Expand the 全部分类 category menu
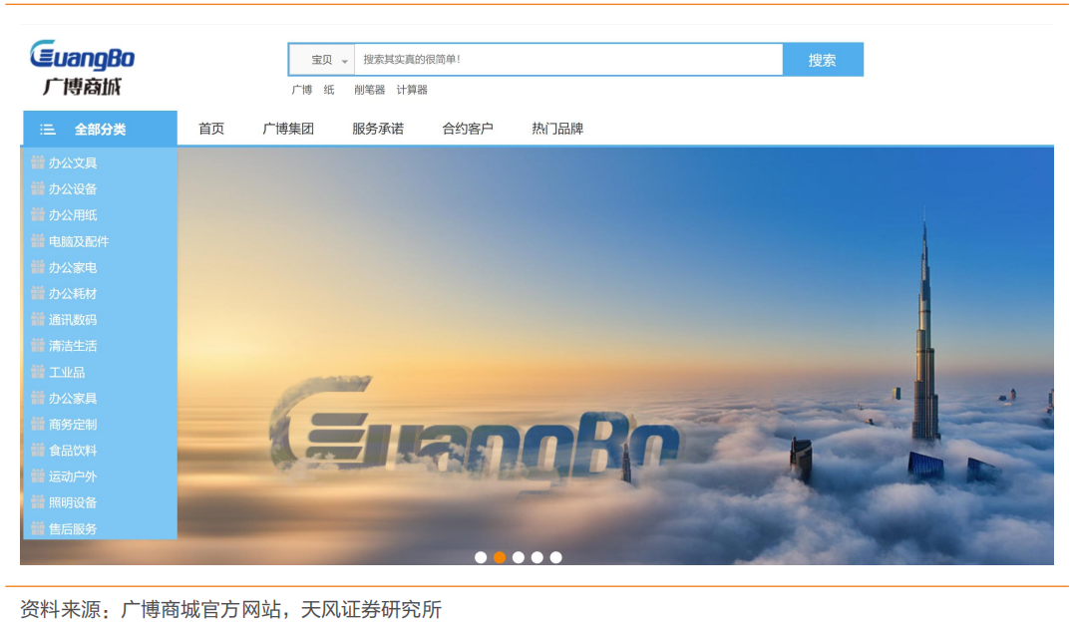This screenshot has width=1076, height=627. pos(100,129)
